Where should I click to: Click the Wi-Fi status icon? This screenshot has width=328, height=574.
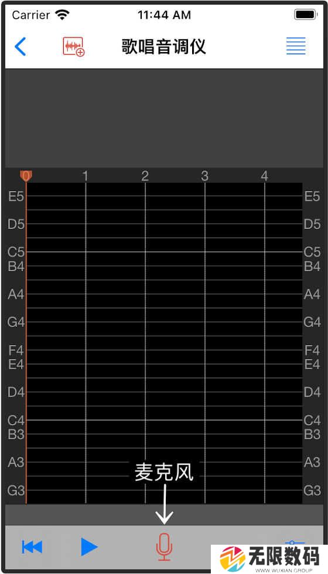point(62,15)
